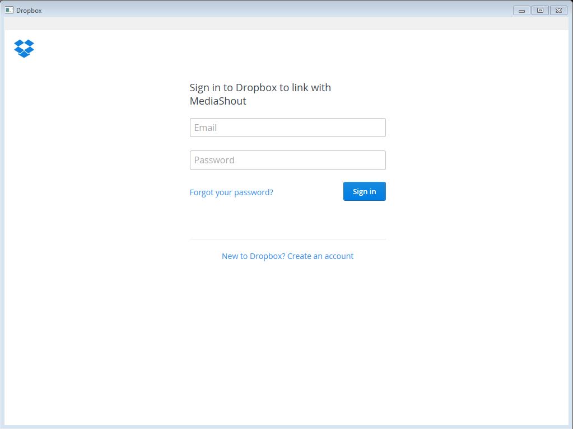Click the word 'MediaShout' in the heading

218,101
